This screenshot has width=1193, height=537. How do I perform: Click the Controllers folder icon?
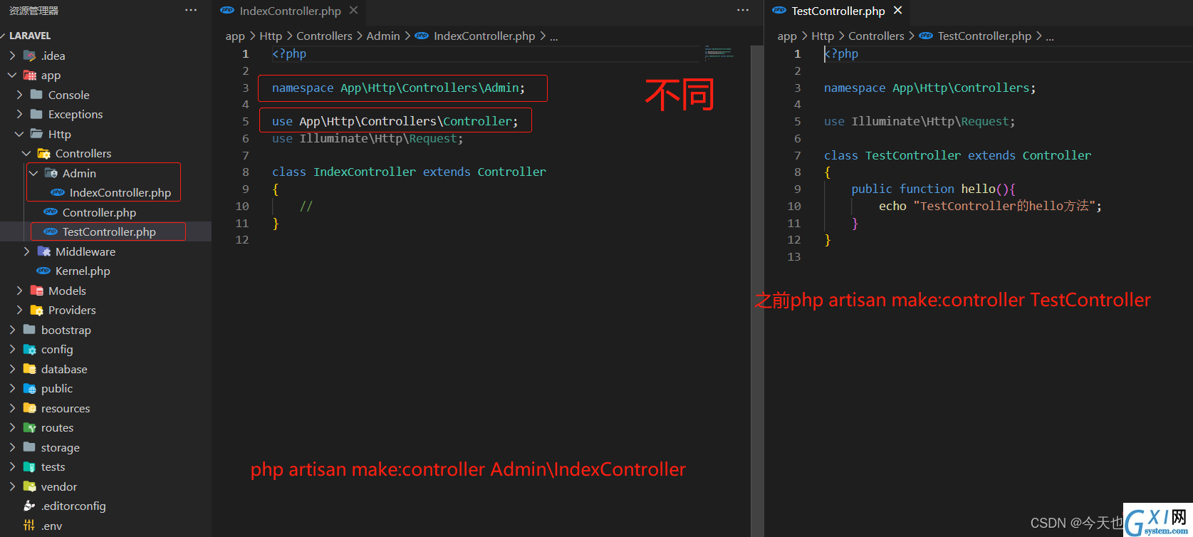pyautogui.click(x=43, y=153)
